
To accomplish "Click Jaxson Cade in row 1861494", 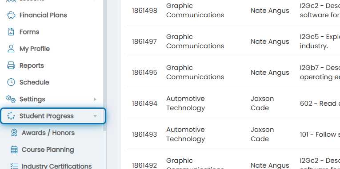I will [262, 103].
